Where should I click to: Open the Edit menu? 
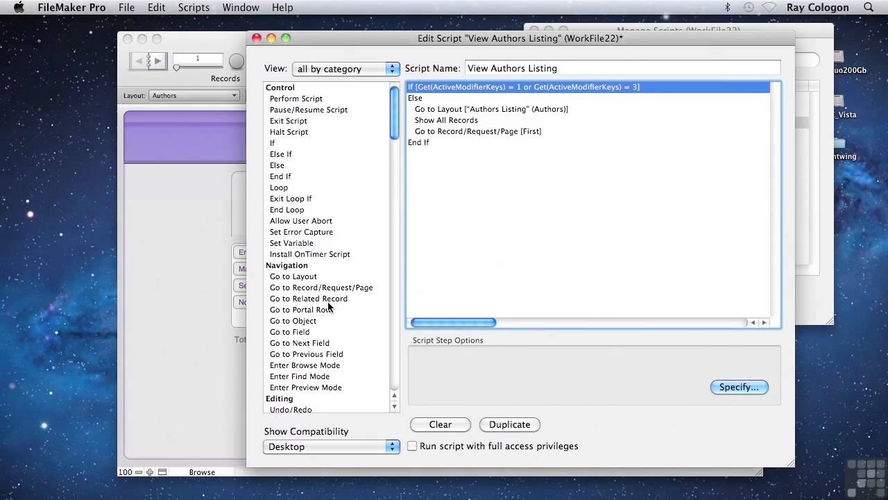(x=156, y=8)
